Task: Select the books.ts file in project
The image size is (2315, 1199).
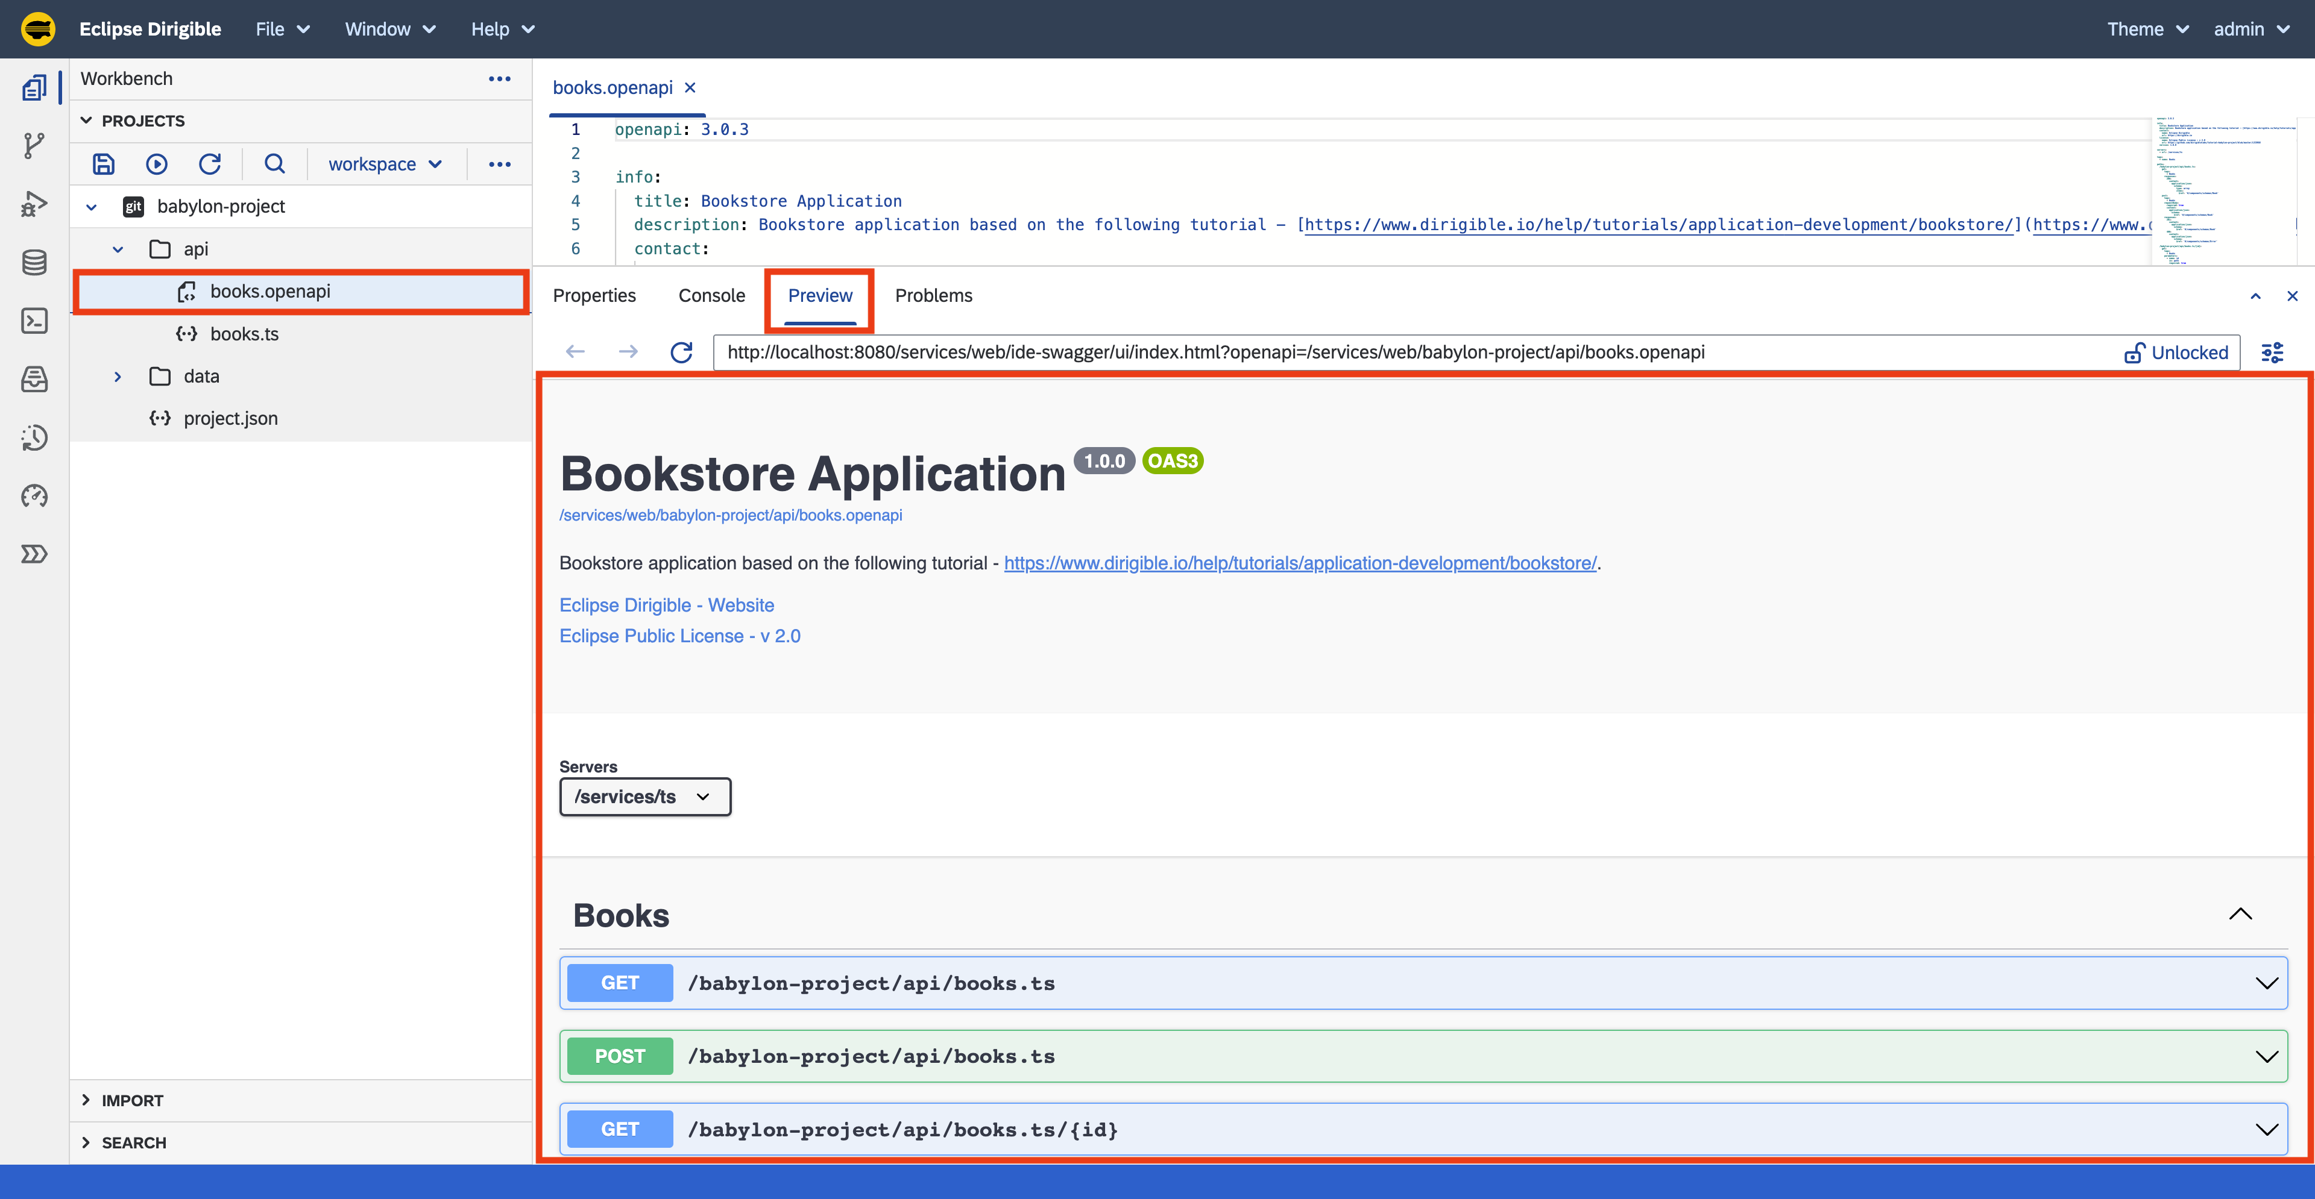Action: point(244,332)
